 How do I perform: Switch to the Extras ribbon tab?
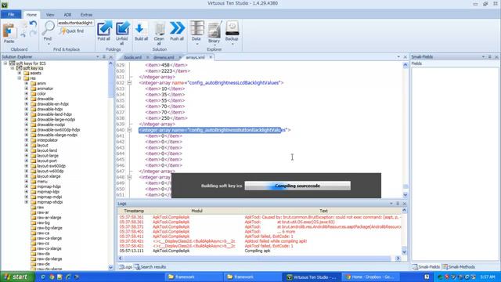86,15
